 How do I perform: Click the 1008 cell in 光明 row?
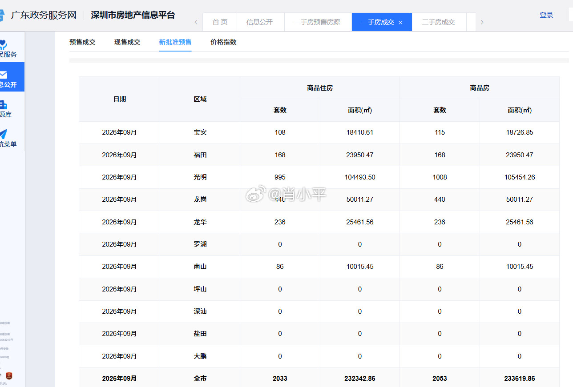point(440,177)
